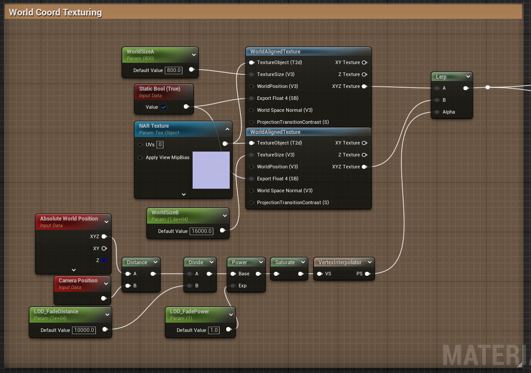Collapse LOD_FadeDistance node chevron

[x=107, y=315]
